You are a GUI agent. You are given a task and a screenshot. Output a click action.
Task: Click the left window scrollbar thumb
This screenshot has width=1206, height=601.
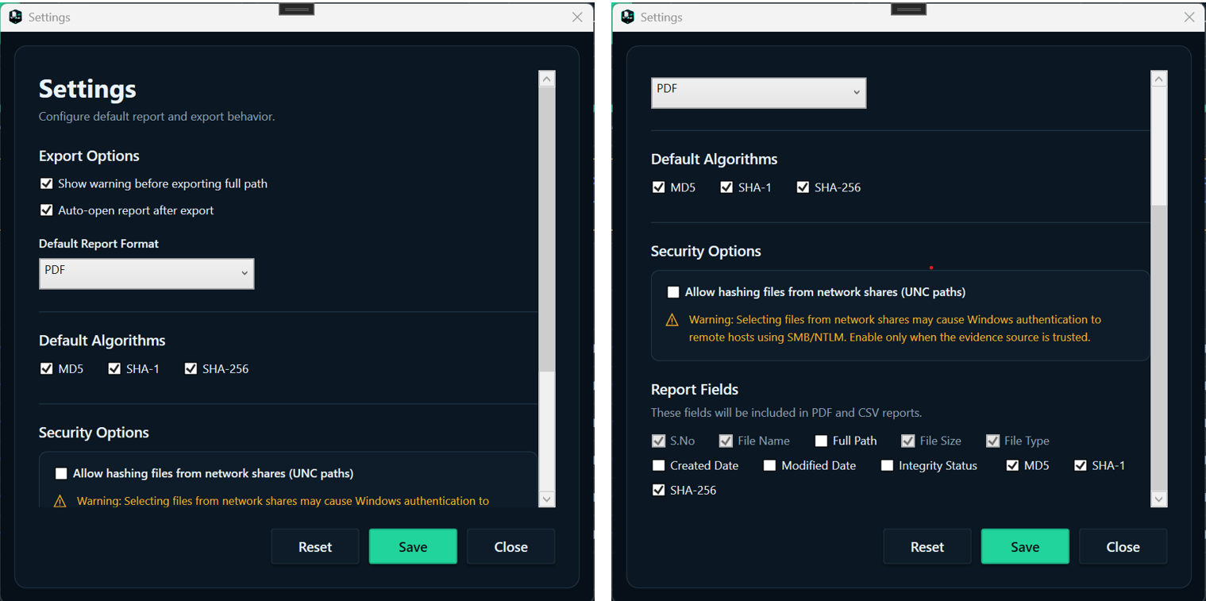(546, 229)
